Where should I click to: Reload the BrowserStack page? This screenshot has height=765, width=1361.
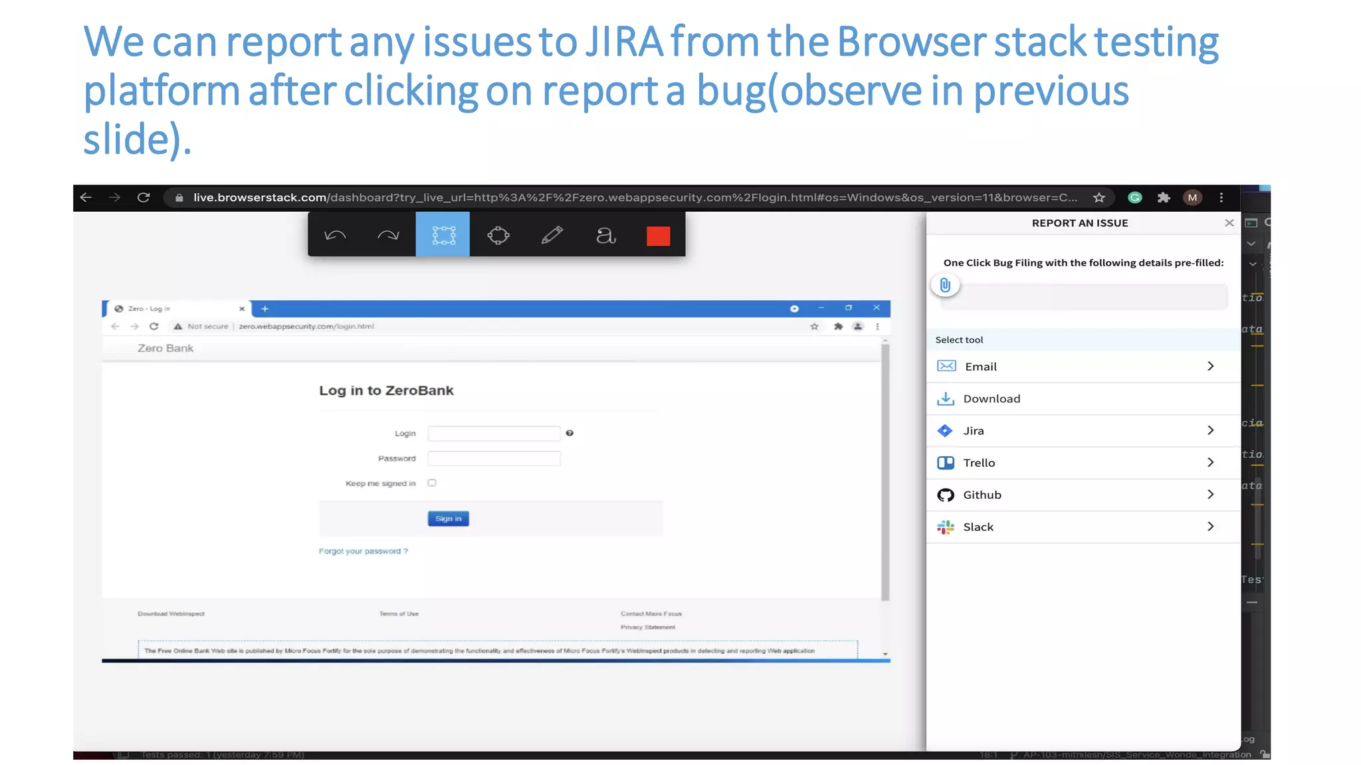click(144, 197)
